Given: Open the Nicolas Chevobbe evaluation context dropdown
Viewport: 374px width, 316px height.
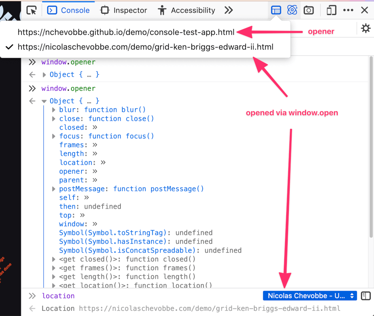Looking at the screenshot, I should pyautogui.click(x=310, y=296).
